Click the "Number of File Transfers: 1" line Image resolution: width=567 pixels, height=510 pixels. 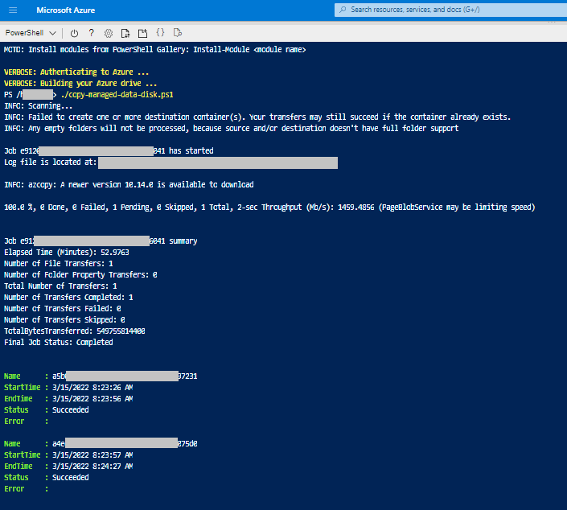click(x=59, y=263)
